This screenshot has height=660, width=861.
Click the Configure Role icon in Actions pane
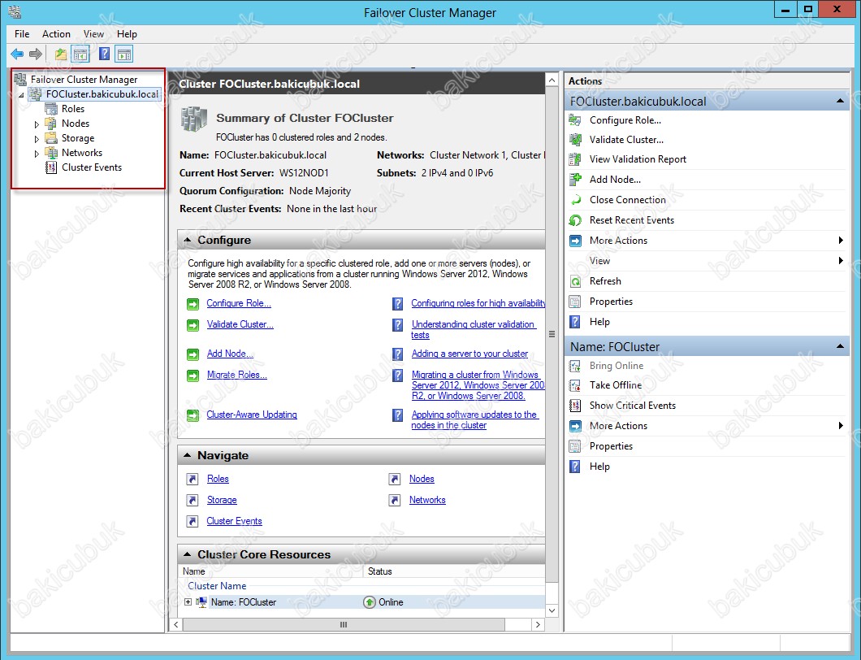[x=575, y=120]
